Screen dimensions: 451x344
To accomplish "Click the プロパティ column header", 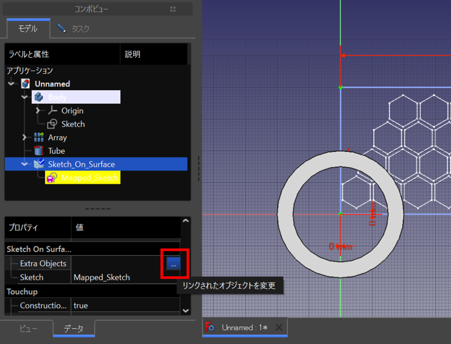I will [38, 227].
